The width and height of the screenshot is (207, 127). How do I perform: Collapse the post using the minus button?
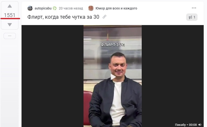point(10,36)
